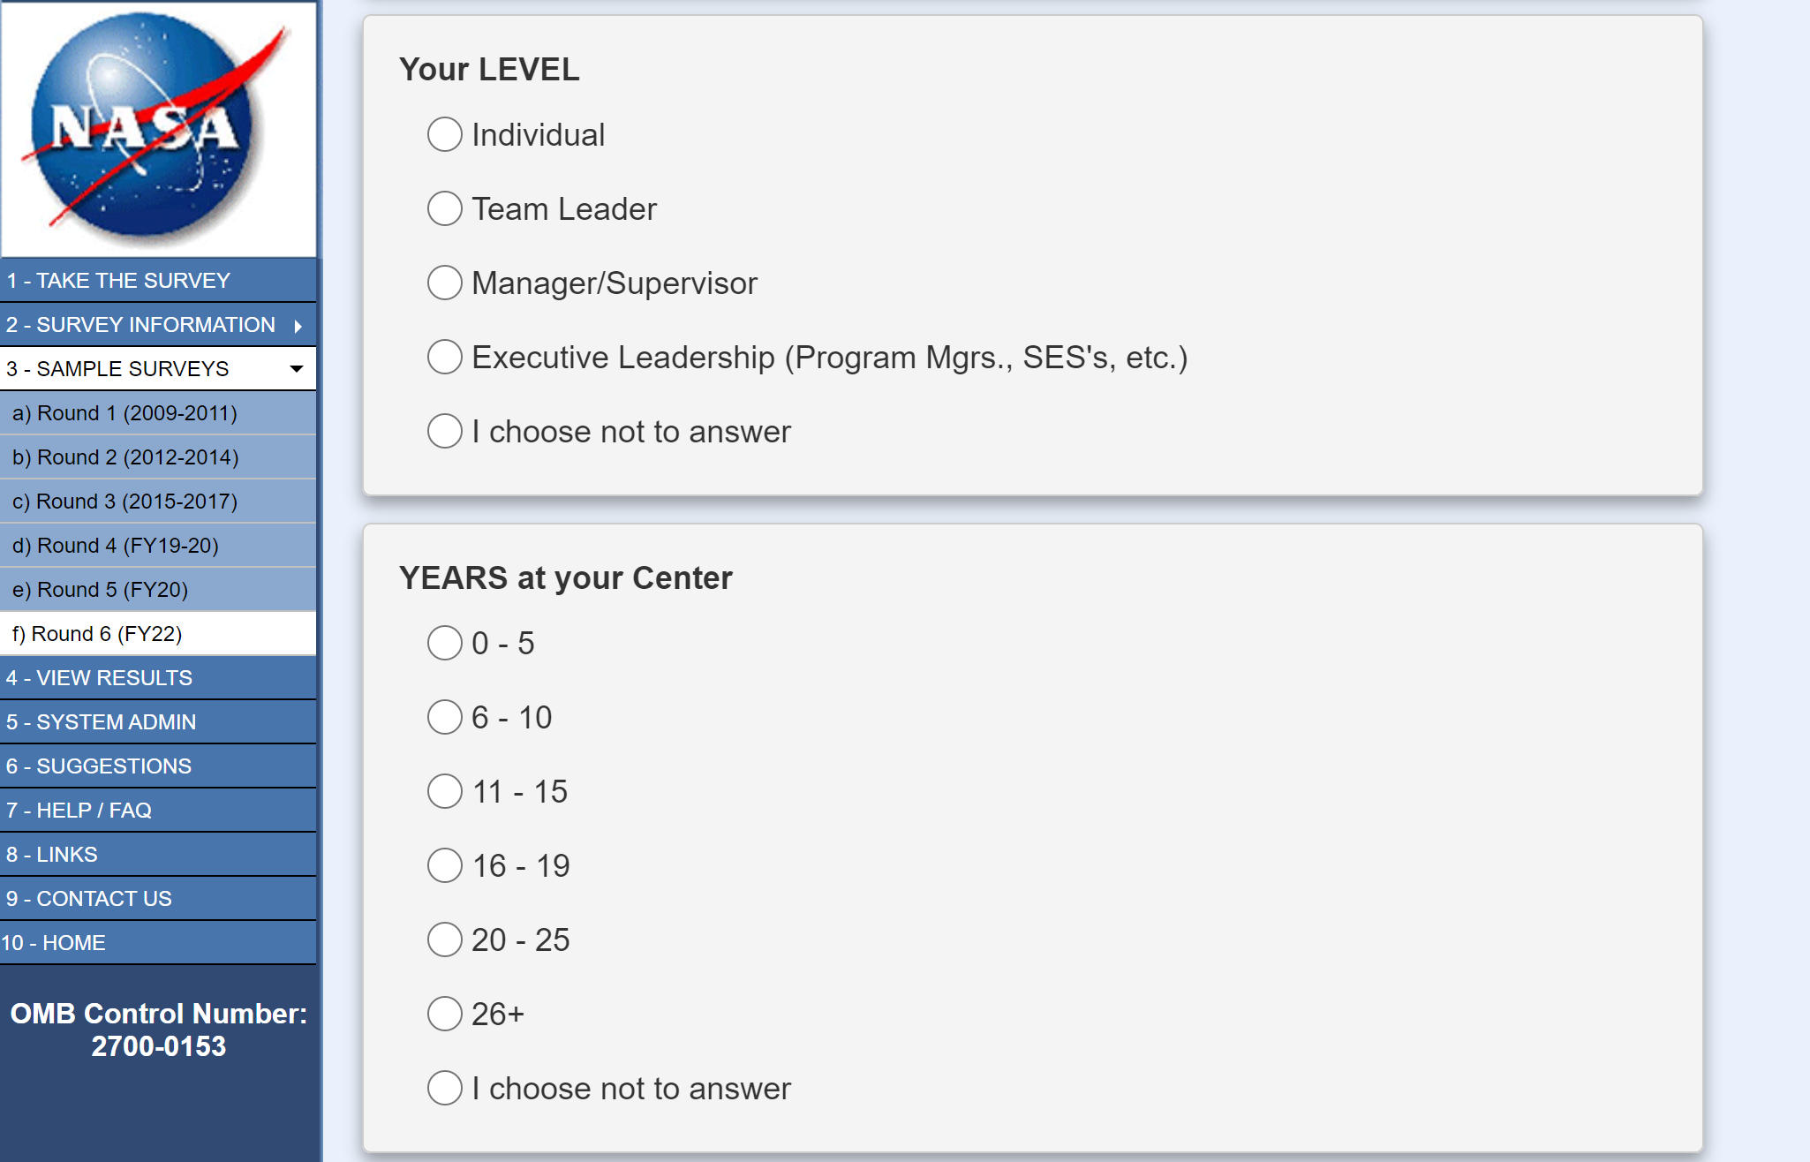Select the Manager/Supervisor radio option

point(445,283)
